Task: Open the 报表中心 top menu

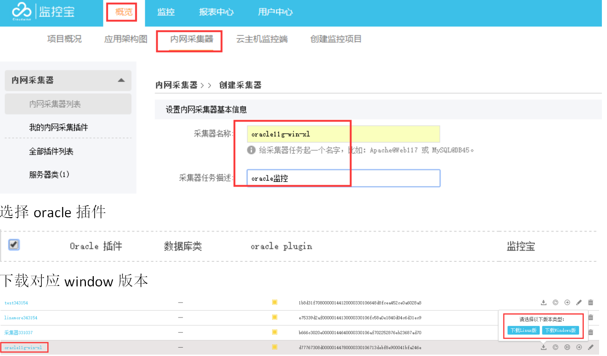Action: point(216,12)
